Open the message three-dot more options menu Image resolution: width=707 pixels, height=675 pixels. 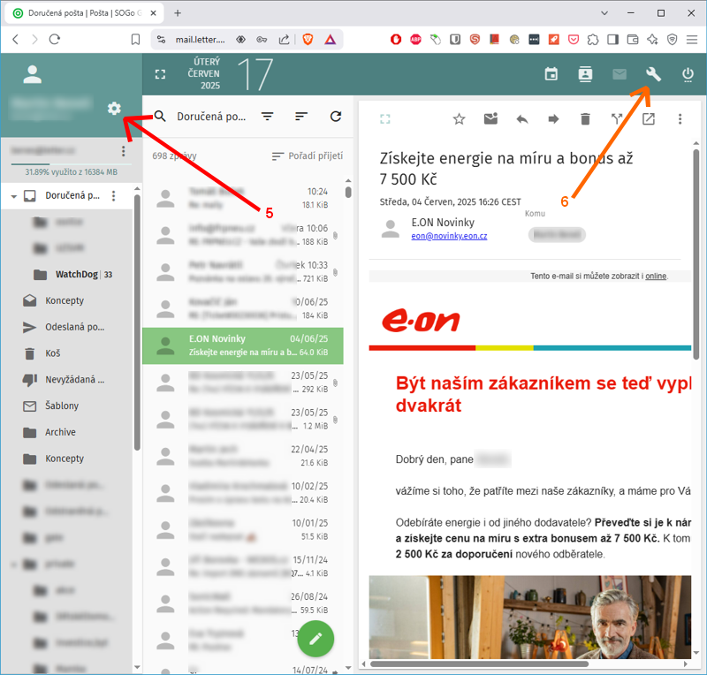click(680, 119)
